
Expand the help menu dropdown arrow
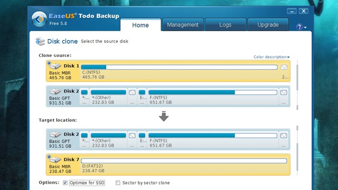click(x=305, y=27)
